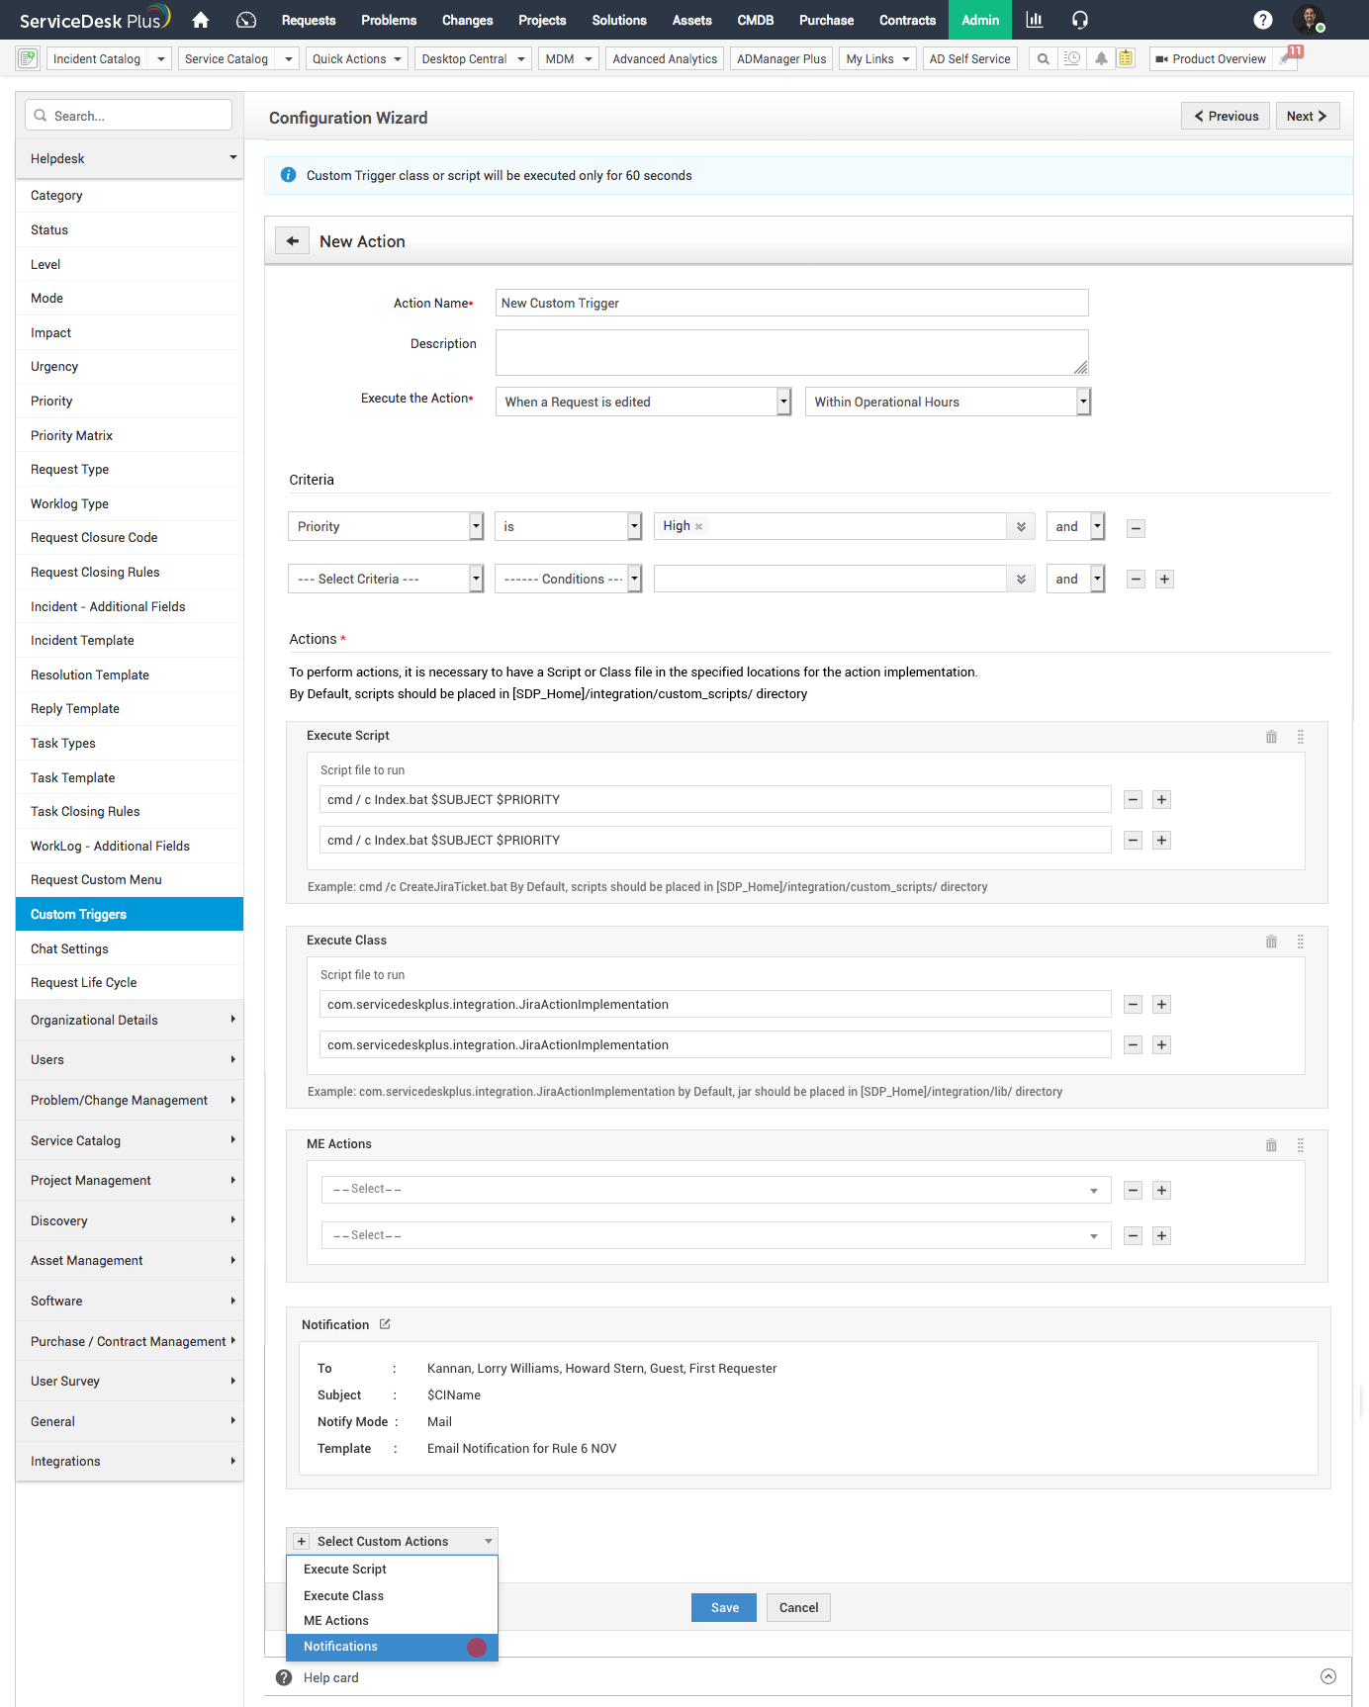Open the Select Custom Actions dropdown
1369x1707 pixels.
click(x=392, y=1541)
